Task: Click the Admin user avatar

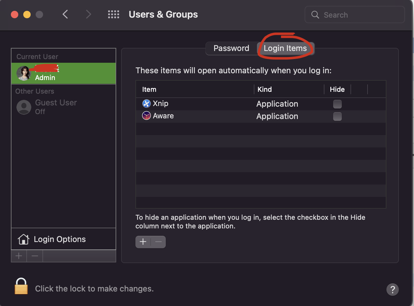Action: click(24, 73)
